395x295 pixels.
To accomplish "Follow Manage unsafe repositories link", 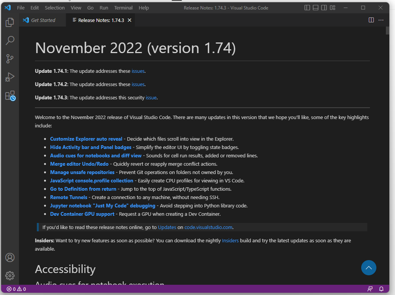I will (82, 172).
